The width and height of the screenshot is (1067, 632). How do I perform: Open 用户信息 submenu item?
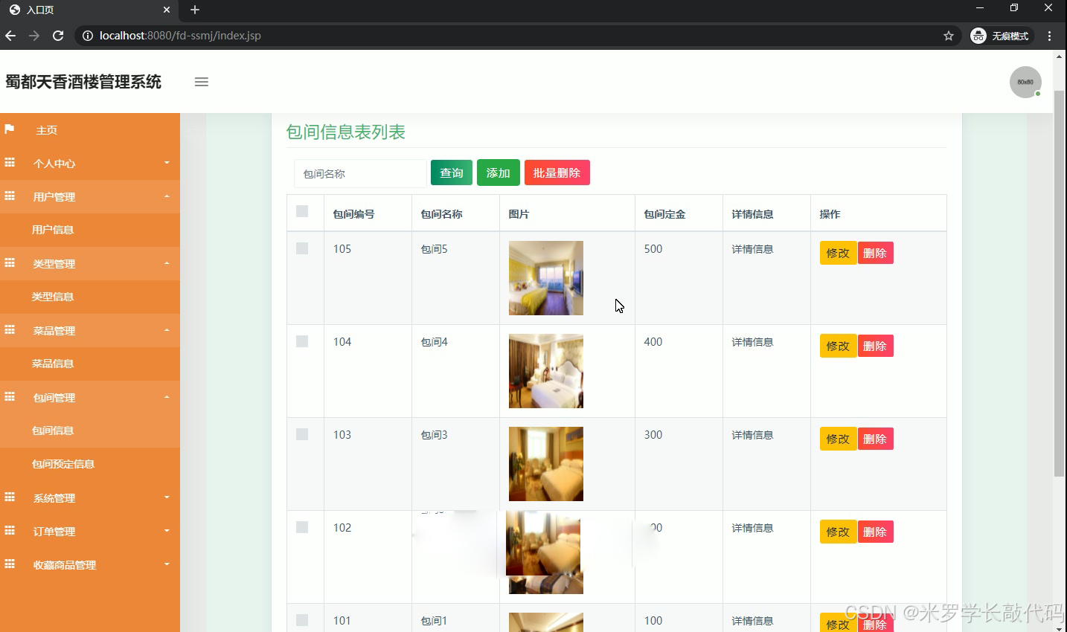pos(53,230)
